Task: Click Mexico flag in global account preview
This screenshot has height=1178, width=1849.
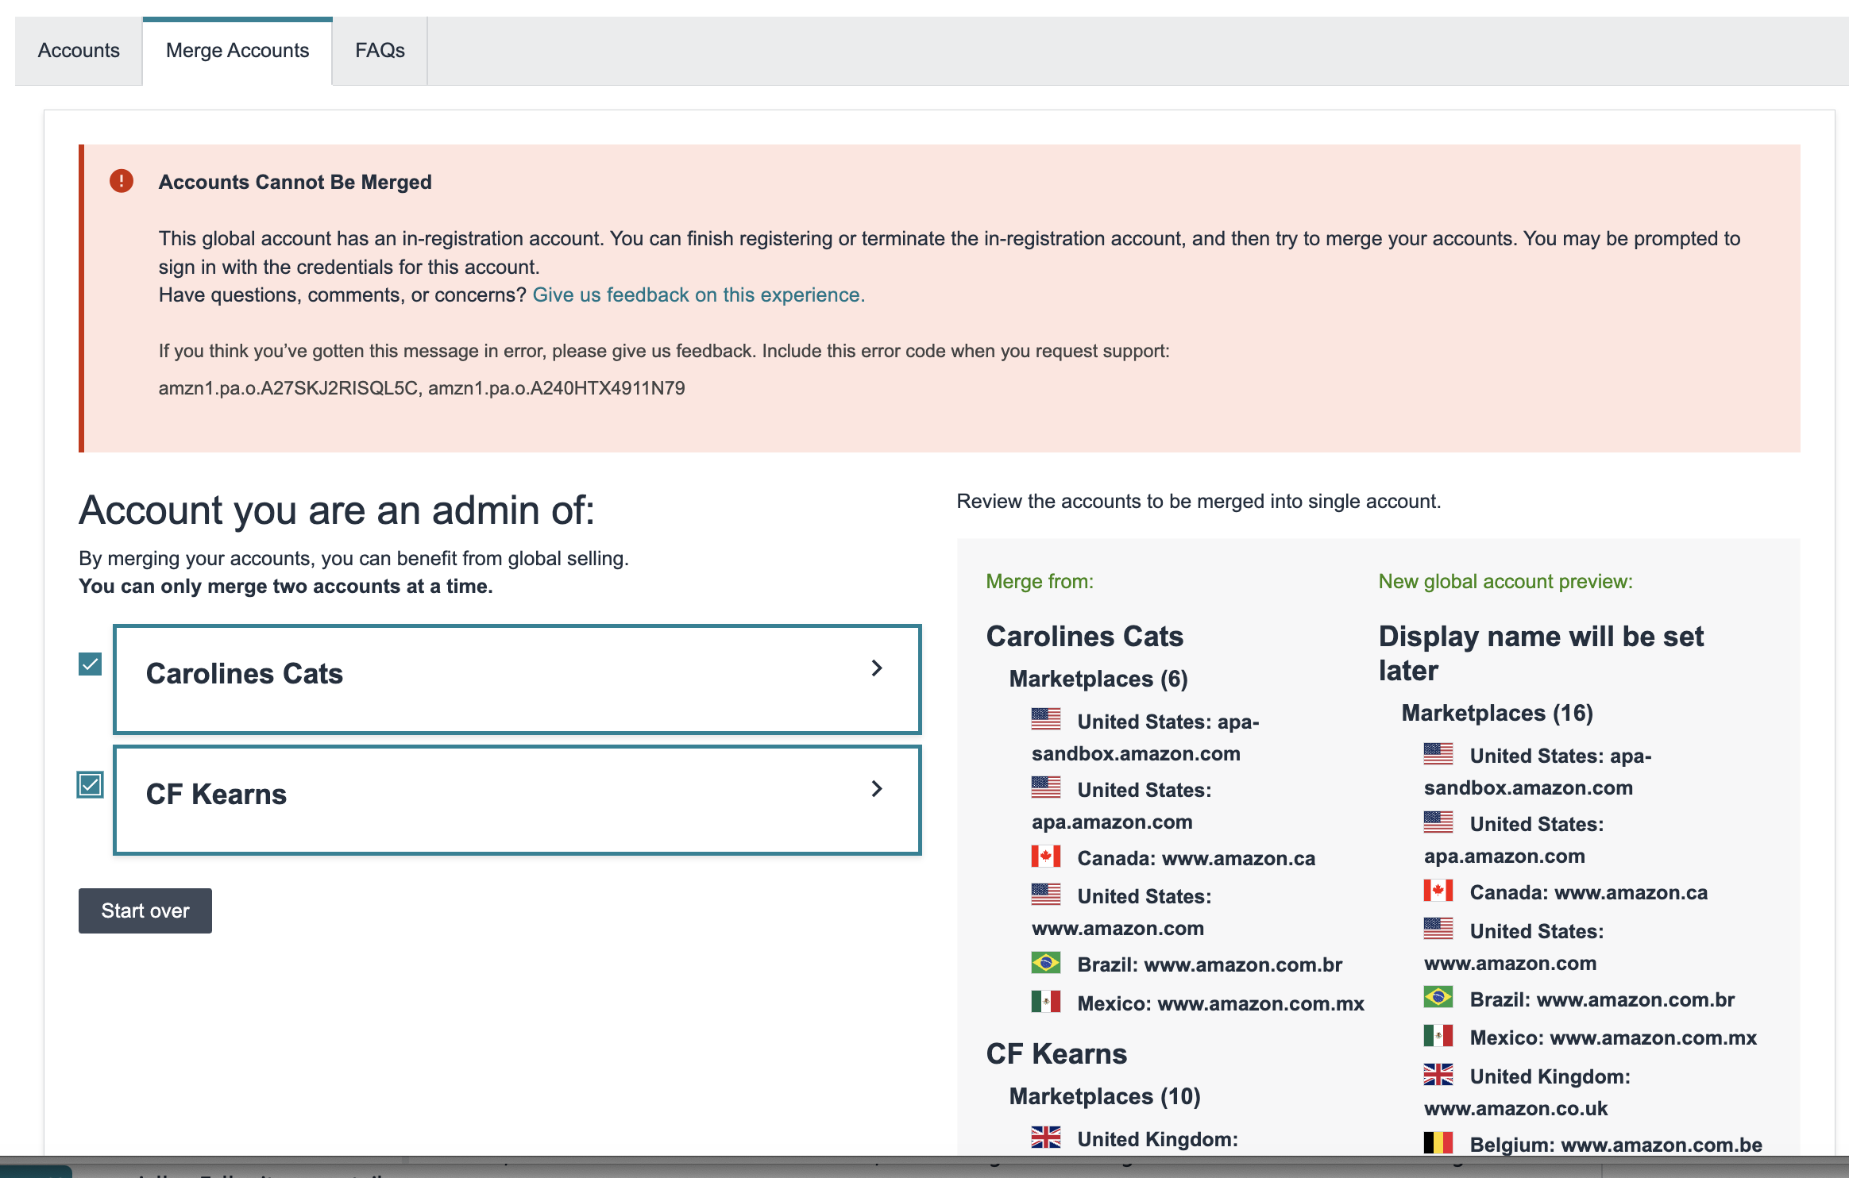Action: coord(1438,1036)
